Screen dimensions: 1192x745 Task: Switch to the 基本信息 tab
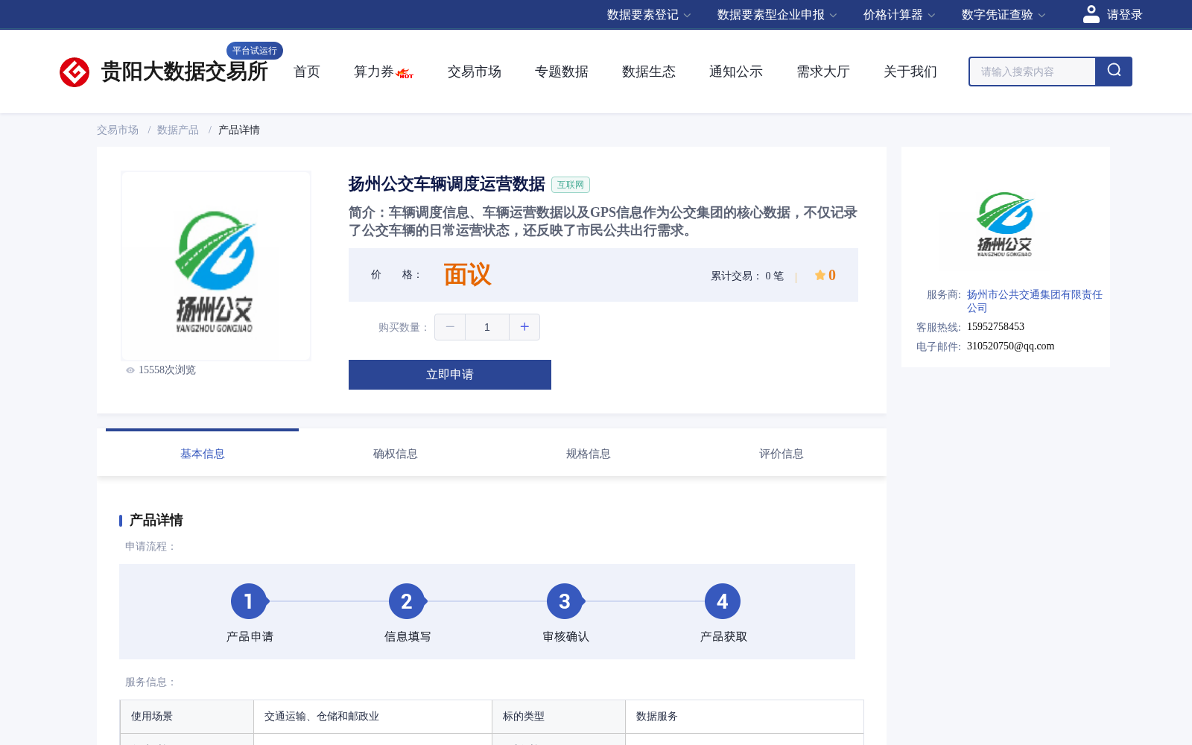(203, 454)
